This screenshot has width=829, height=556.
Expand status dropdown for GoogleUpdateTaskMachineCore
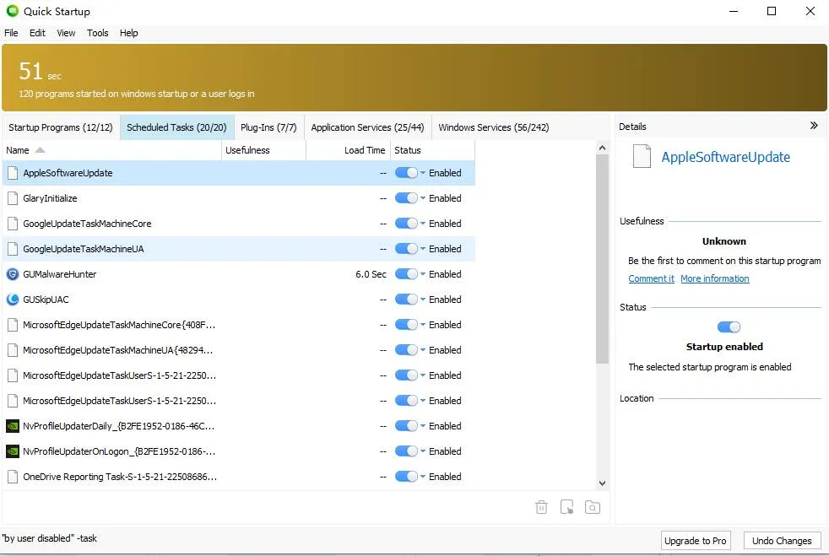pyautogui.click(x=423, y=224)
